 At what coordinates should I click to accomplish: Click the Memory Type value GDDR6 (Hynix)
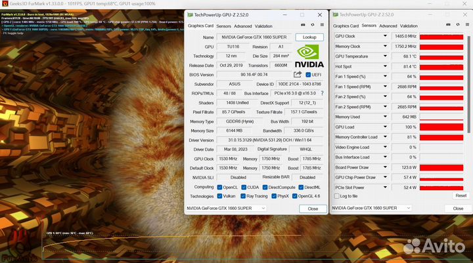[x=240, y=121]
